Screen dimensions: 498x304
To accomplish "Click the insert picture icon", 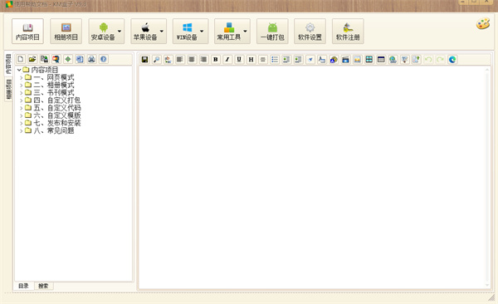I will click(357, 60).
